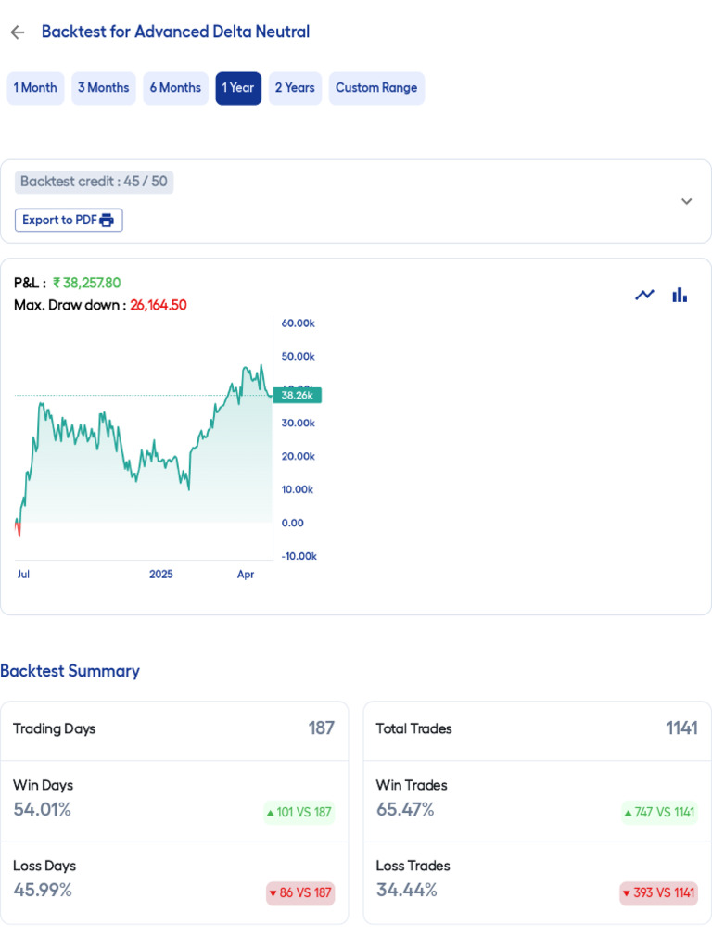
Task: Click the 38.26k price marker on chart
Action: 297,395
